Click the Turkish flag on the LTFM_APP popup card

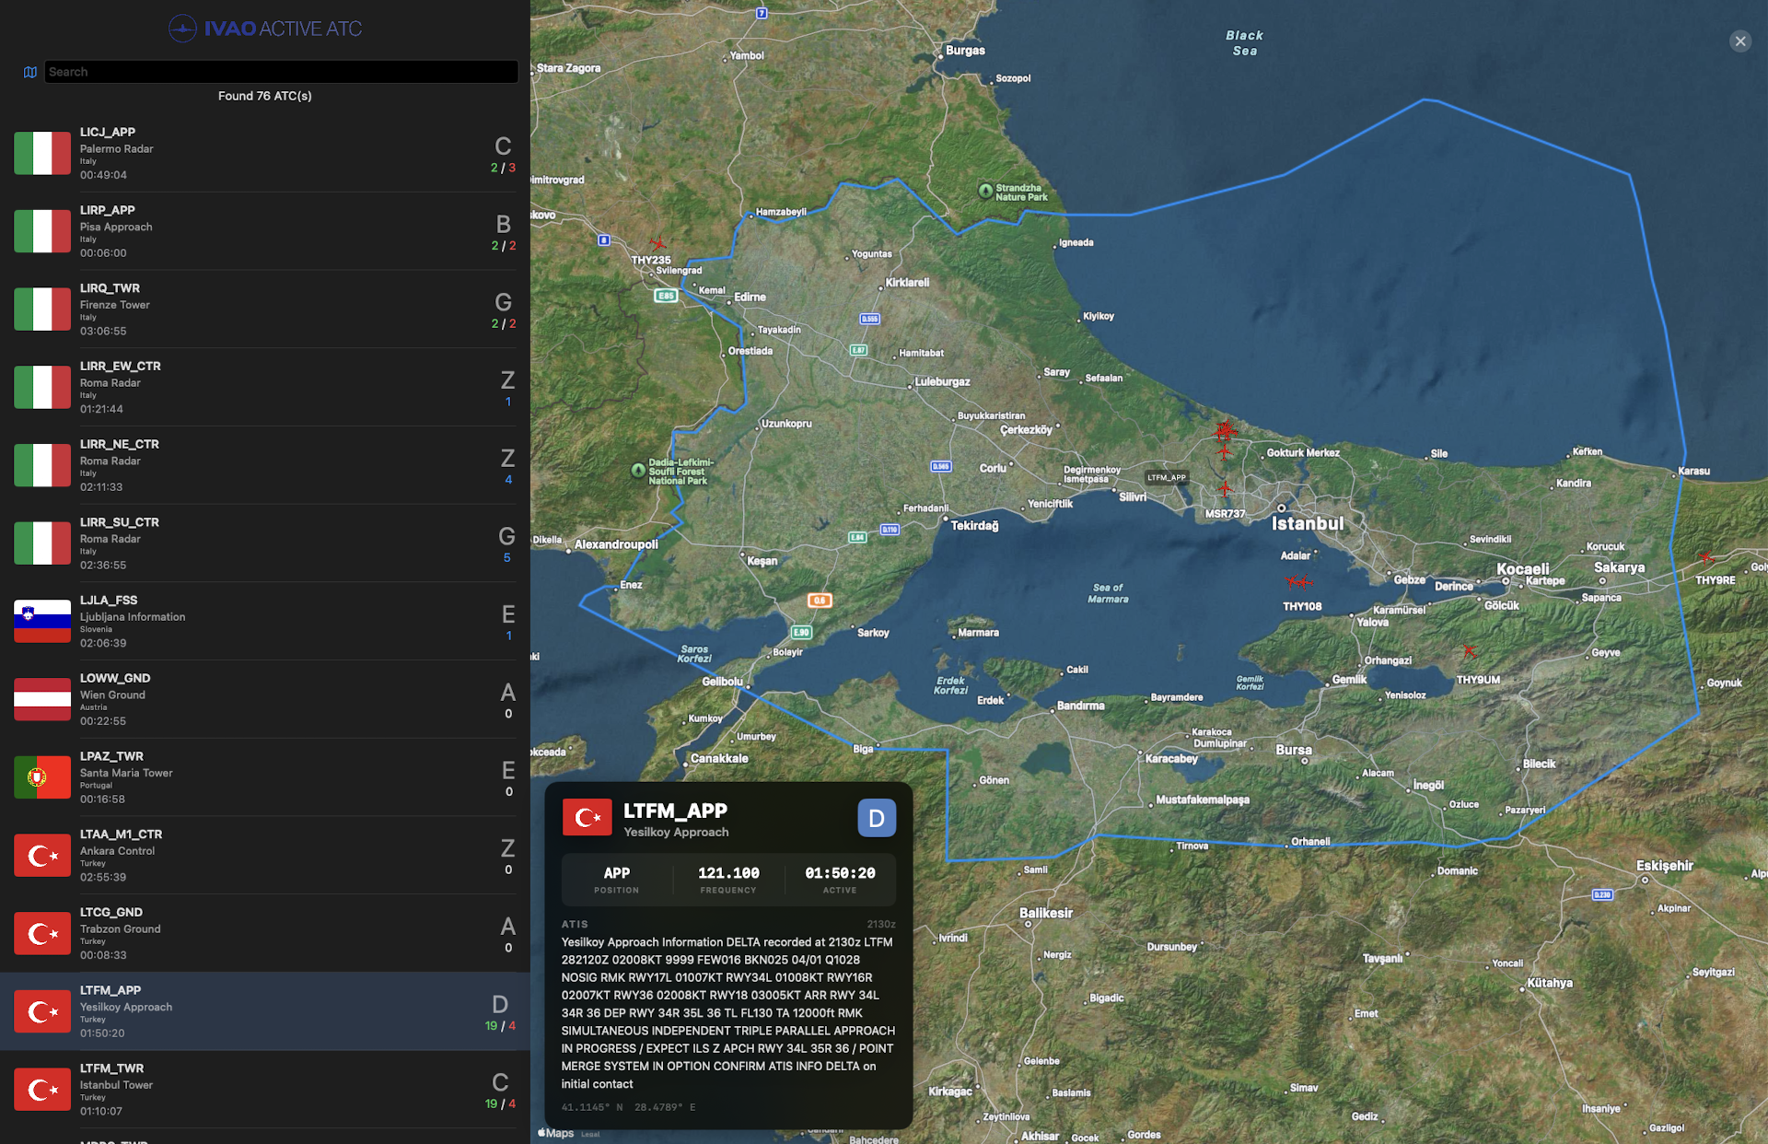[x=587, y=817]
